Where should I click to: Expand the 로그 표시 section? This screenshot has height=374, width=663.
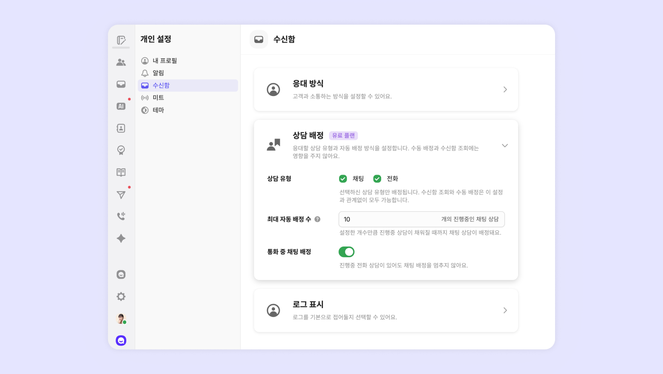[505, 310]
